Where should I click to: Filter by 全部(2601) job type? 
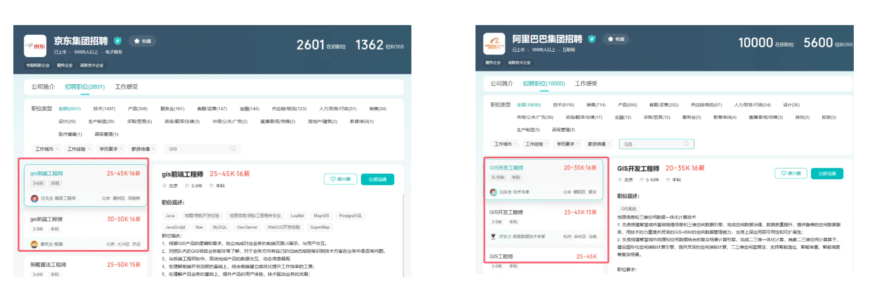[69, 108]
